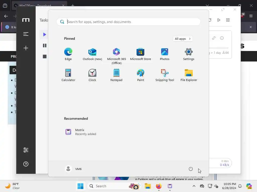
Task: Open the Clock app
Action: tap(92, 75)
